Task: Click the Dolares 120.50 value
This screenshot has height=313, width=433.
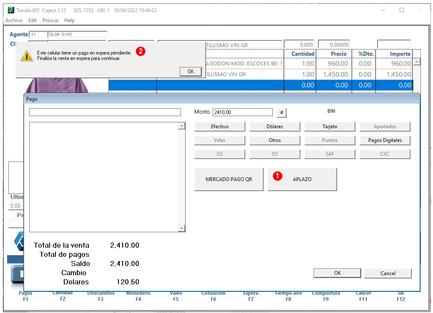Action: [128, 282]
